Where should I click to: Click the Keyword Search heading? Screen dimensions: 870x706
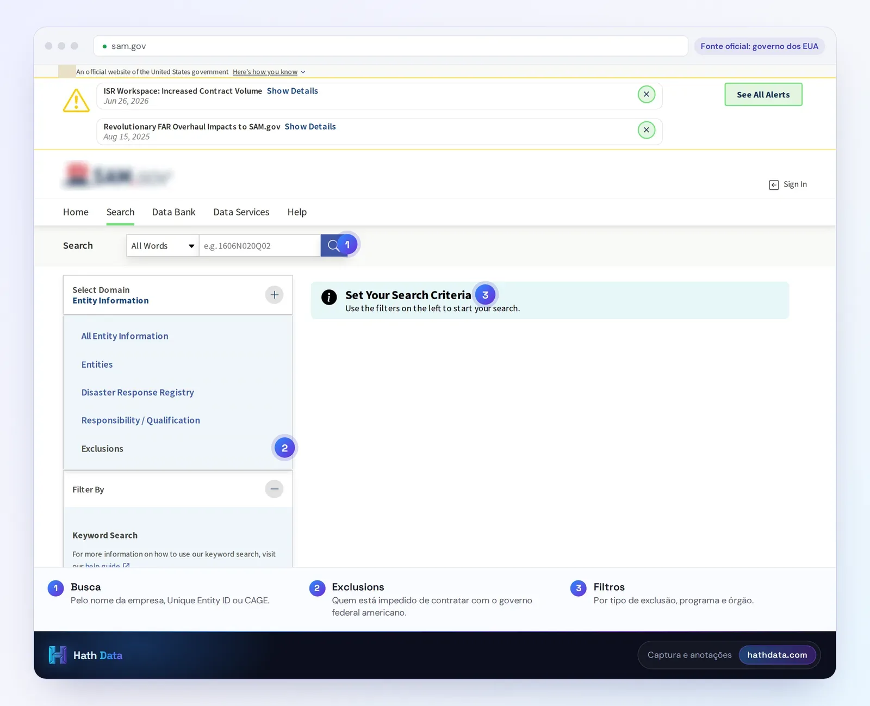(x=105, y=535)
